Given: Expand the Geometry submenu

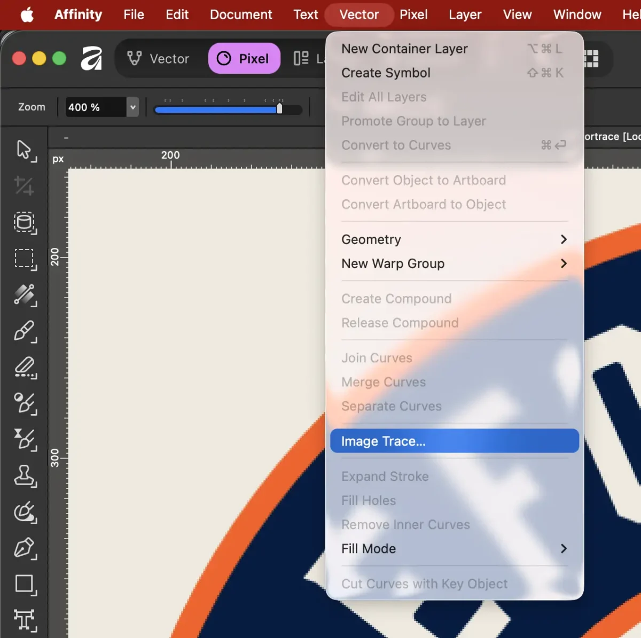Looking at the screenshot, I should tap(454, 239).
